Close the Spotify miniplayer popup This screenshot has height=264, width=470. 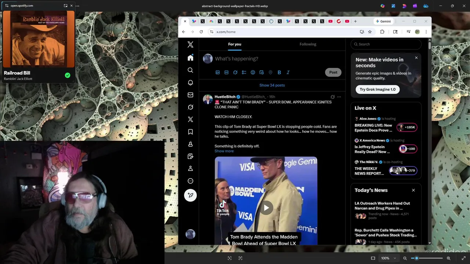coord(72,5)
